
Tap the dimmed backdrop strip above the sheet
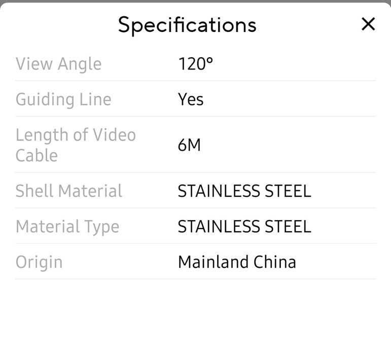click(195, 1)
